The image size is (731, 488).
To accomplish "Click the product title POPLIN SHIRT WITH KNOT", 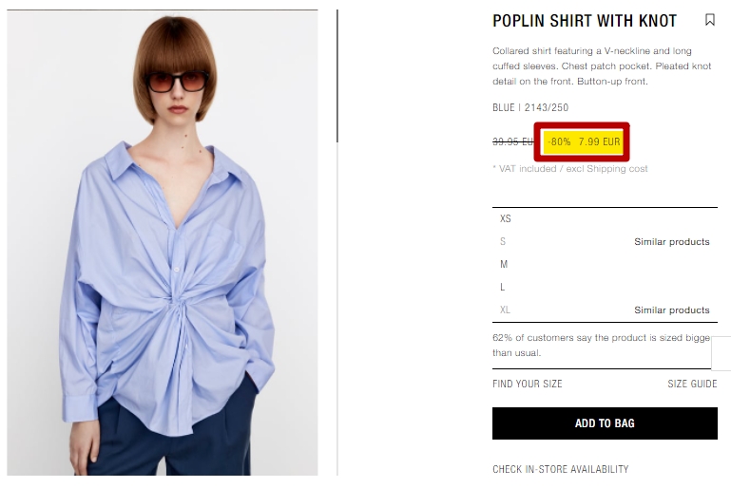I will (x=585, y=21).
